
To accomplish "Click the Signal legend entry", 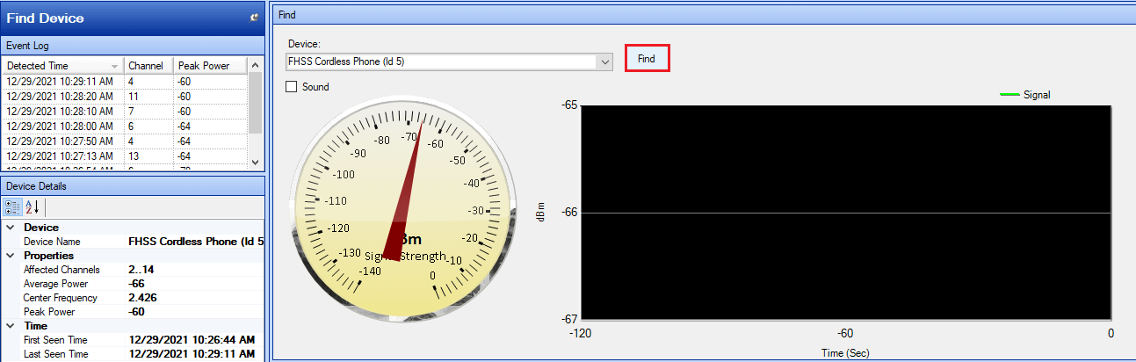I will point(1024,94).
